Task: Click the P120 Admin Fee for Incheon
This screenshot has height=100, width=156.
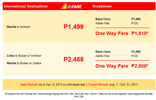Action: (x=135, y=24)
